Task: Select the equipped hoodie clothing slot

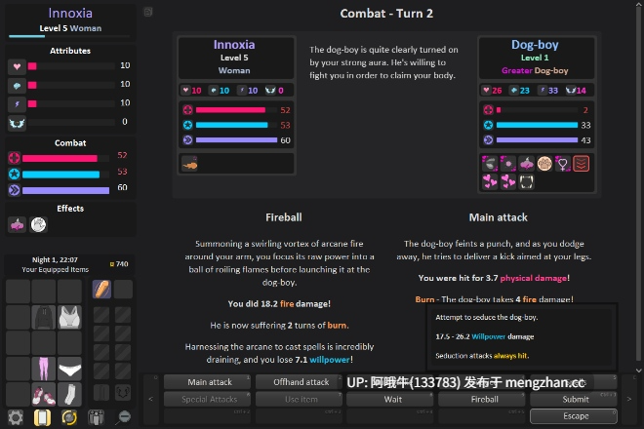Action: coord(44,317)
